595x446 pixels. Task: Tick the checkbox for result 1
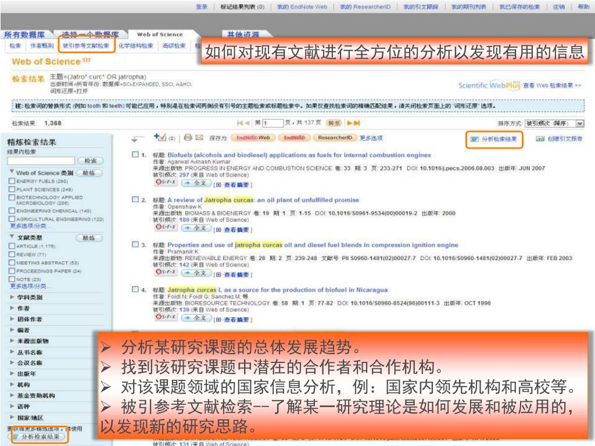coord(135,154)
